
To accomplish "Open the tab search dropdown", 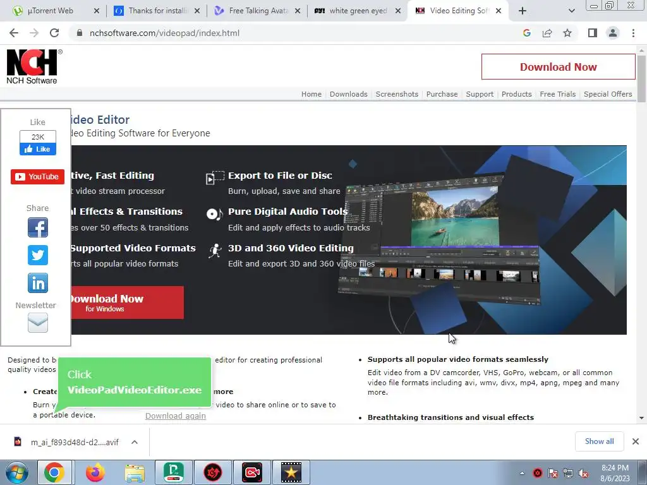I will pos(571,11).
